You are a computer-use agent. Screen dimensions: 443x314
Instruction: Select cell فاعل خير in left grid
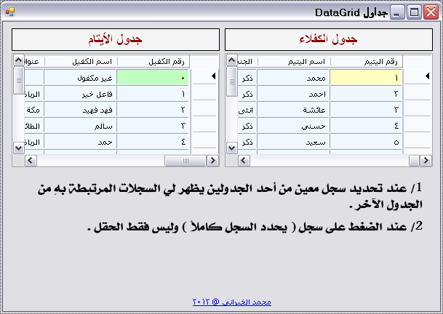tap(80, 94)
